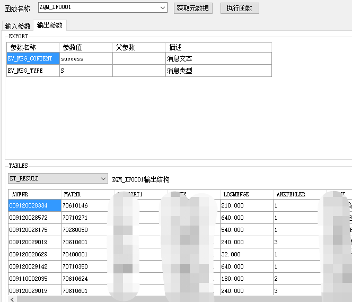
Task: Click MATNR cell 70710271
Action: (x=87, y=218)
